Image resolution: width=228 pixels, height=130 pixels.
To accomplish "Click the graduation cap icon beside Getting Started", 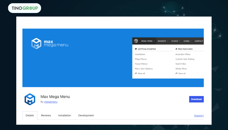I will [x=136, y=49].
